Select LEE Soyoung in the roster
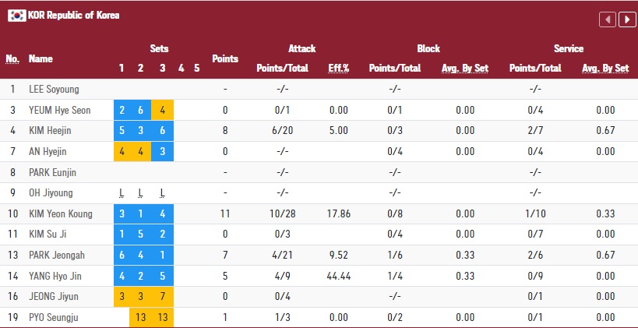638x328 pixels. [x=54, y=90]
